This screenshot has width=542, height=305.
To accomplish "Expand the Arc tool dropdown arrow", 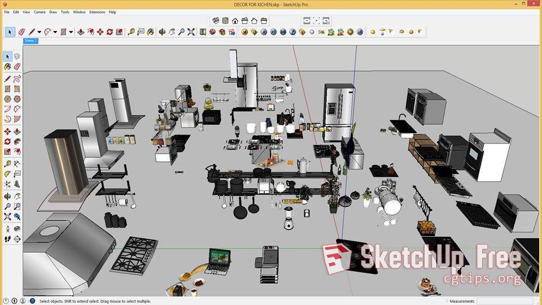I will click(x=55, y=32).
